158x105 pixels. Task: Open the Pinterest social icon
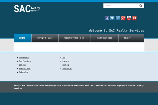coord(134,18)
